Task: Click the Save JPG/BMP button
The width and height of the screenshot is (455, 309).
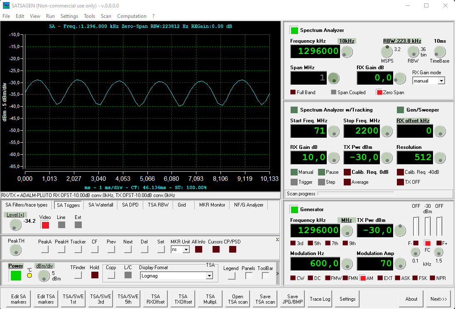Action: pyautogui.click(x=293, y=299)
